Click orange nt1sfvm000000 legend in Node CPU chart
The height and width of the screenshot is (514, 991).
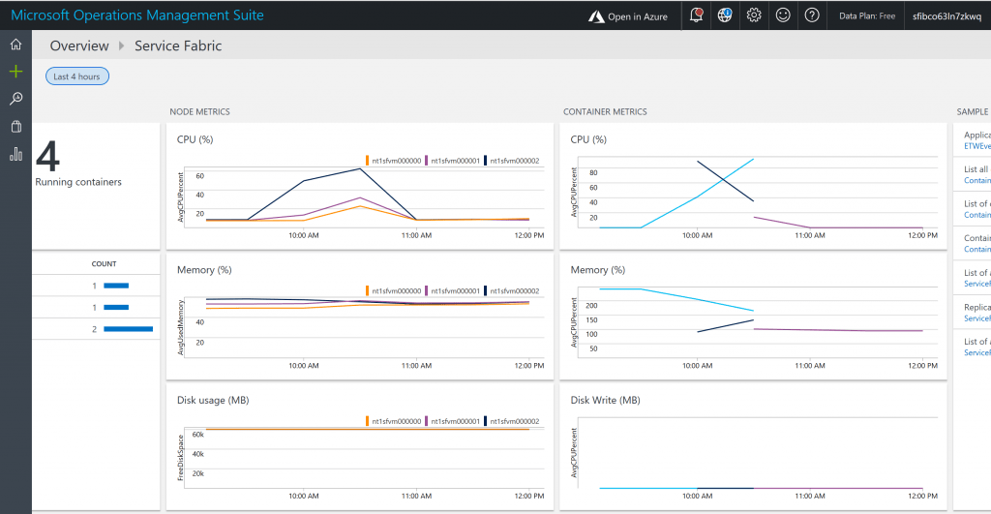[394, 161]
